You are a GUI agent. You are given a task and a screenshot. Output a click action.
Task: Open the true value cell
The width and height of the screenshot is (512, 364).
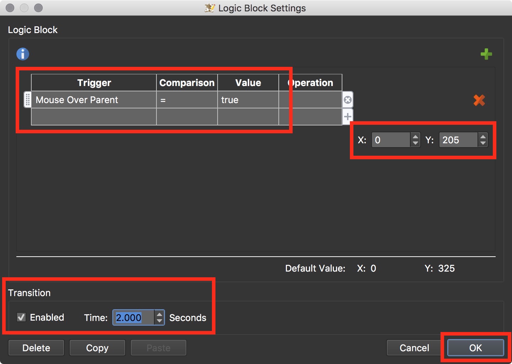click(248, 100)
